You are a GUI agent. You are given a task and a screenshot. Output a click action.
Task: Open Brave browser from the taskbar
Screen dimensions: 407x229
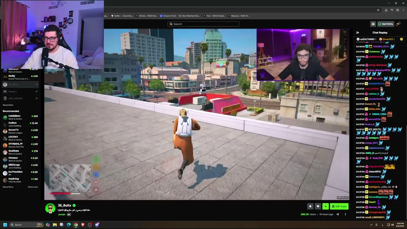[83, 225]
